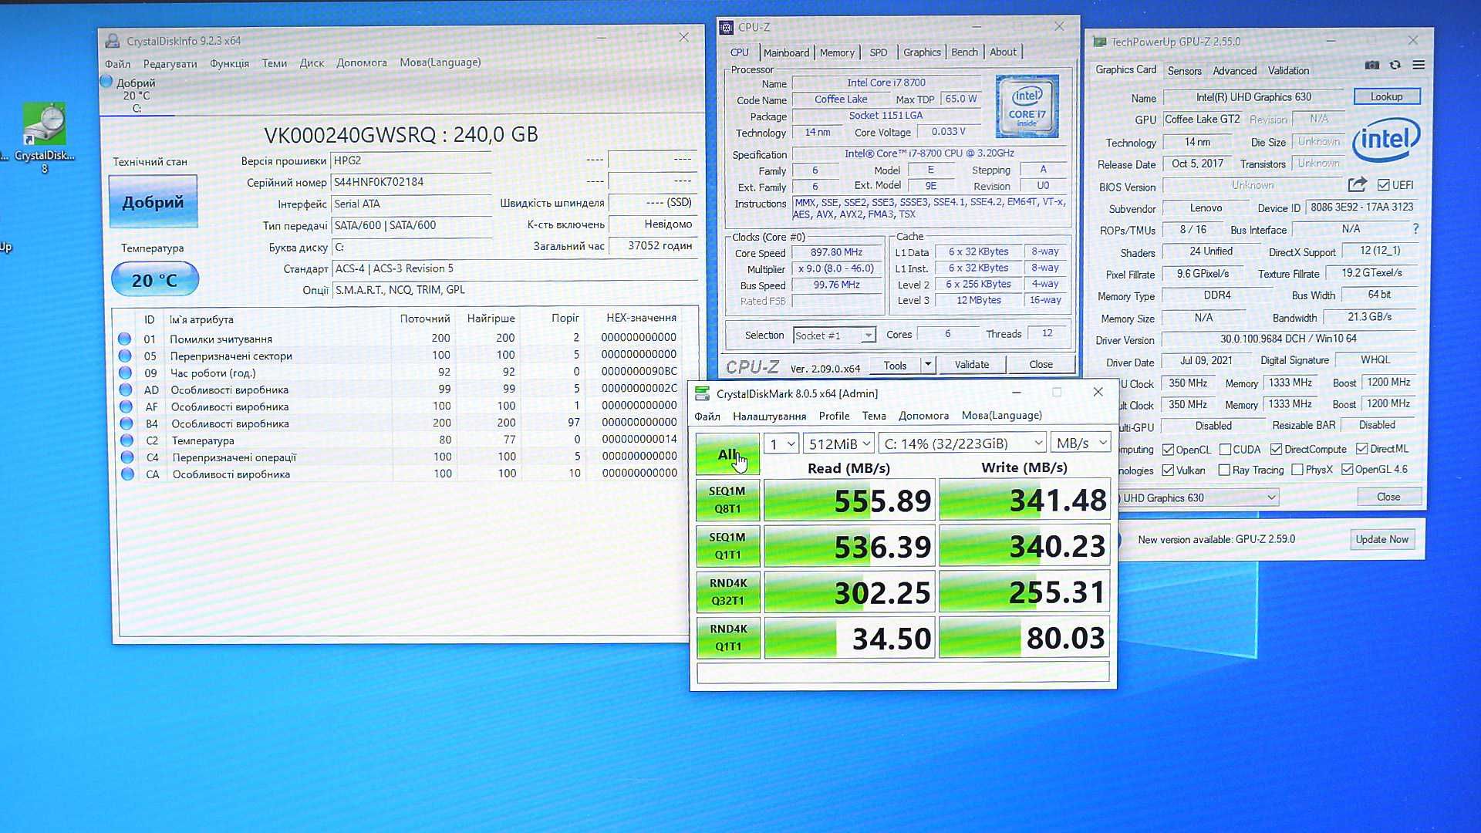1481x833 pixels.
Task: Click status circle for attribute AD
Action: tap(125, 390)
